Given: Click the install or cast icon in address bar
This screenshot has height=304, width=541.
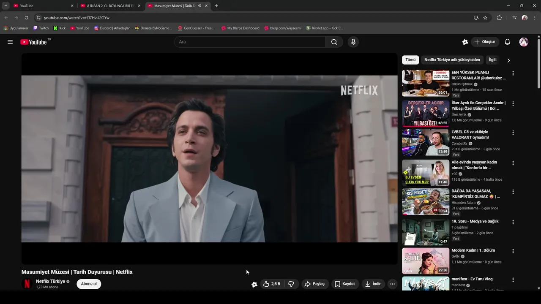Looking at the screenshot, I should (476, 18).
